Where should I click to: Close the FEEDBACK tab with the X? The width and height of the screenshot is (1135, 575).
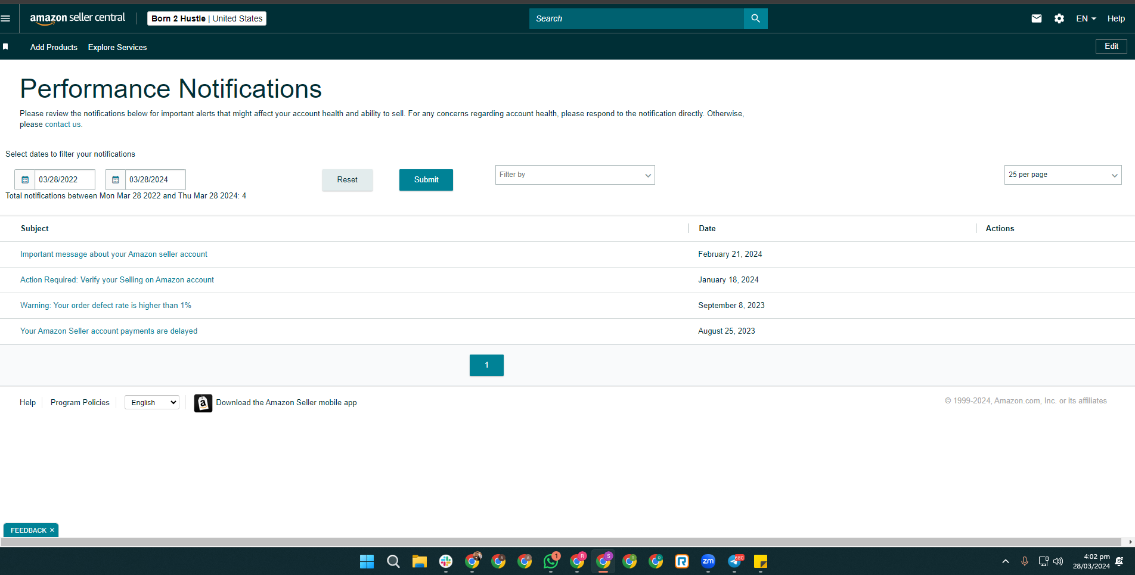[x=52, y=530]
